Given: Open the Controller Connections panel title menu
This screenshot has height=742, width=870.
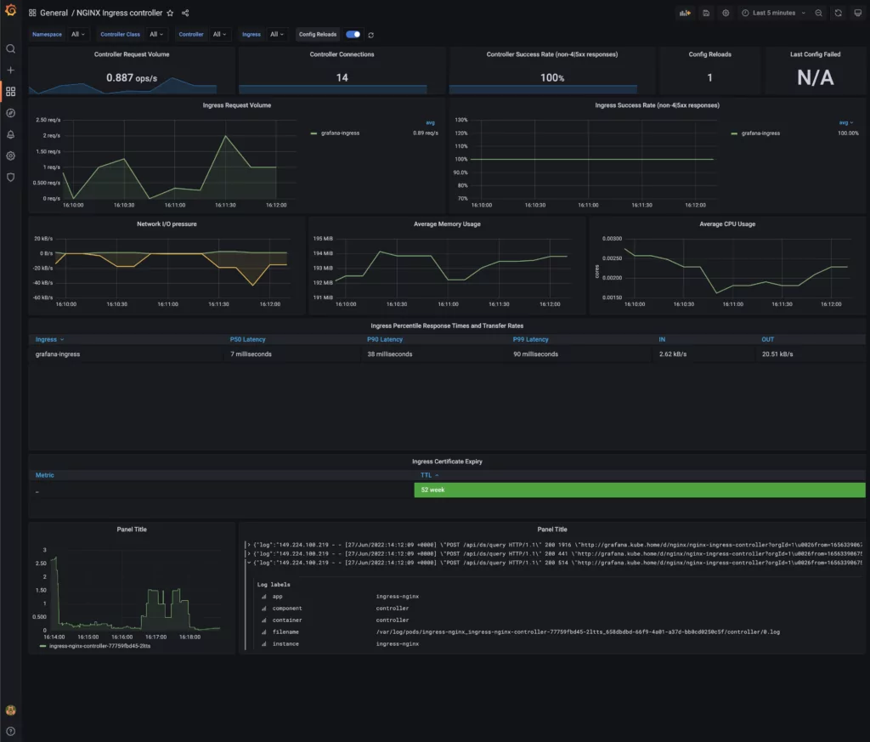Looking at the screenshot, I should tap(342, 54).
